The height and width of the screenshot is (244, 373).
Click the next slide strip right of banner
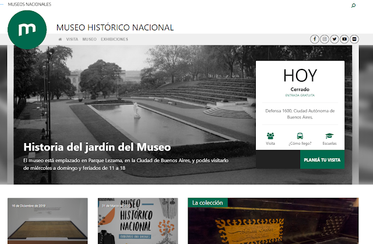(366, 114)
